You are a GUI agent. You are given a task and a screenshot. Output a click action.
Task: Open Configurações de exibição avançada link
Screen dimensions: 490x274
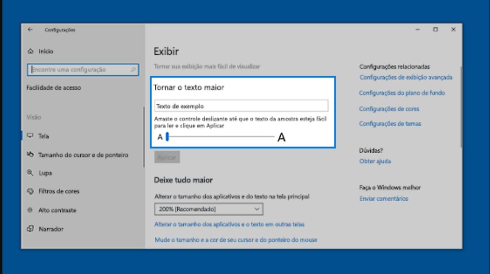[406, 77]
